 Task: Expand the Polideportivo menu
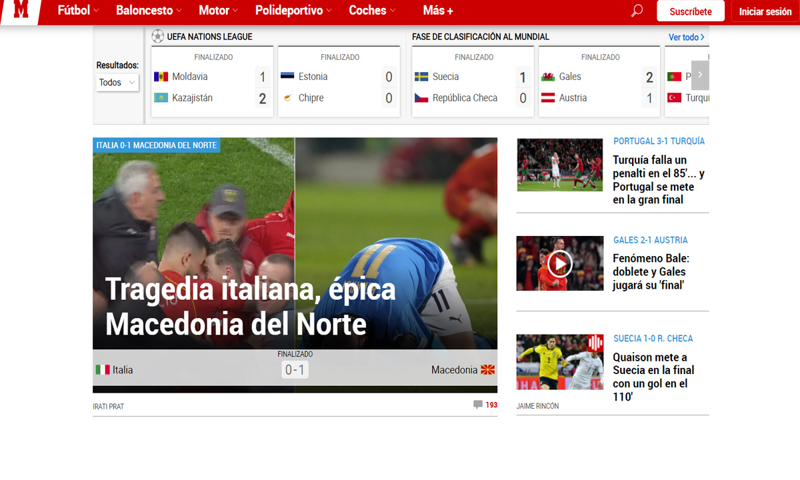pyautogui.click(x=294, y=11)
